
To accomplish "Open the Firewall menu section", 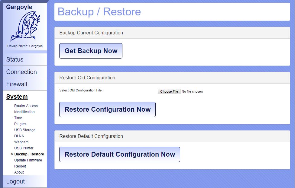I will point(17,84).
